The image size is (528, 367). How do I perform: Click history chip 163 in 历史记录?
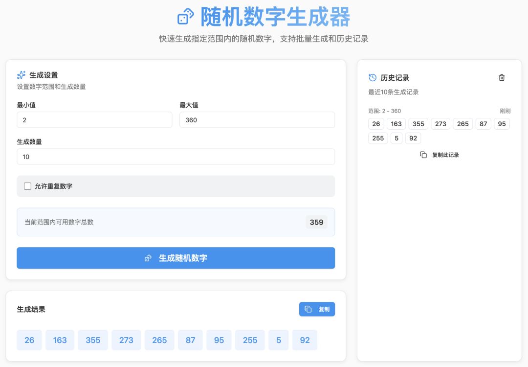[396, 124]
